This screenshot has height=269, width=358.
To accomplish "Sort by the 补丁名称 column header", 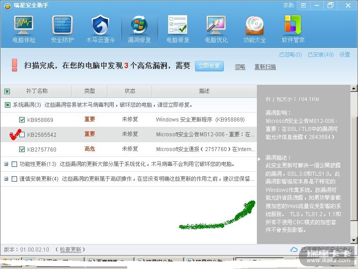I will (37, 91).
